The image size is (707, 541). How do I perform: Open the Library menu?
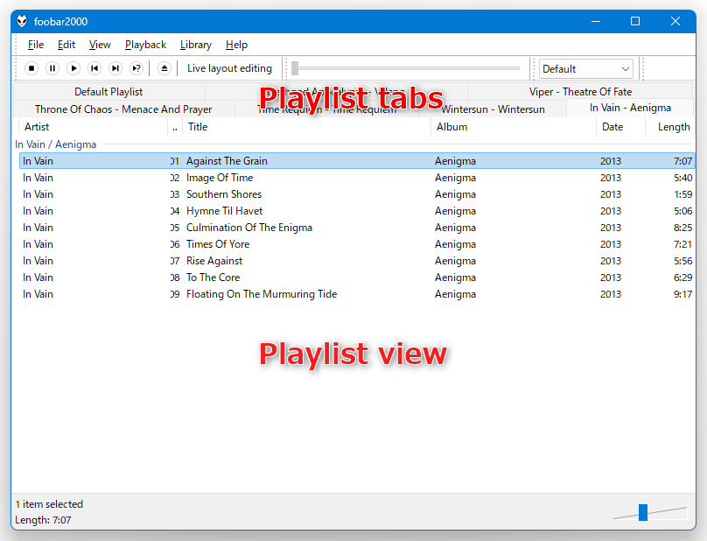click(196, 45)
